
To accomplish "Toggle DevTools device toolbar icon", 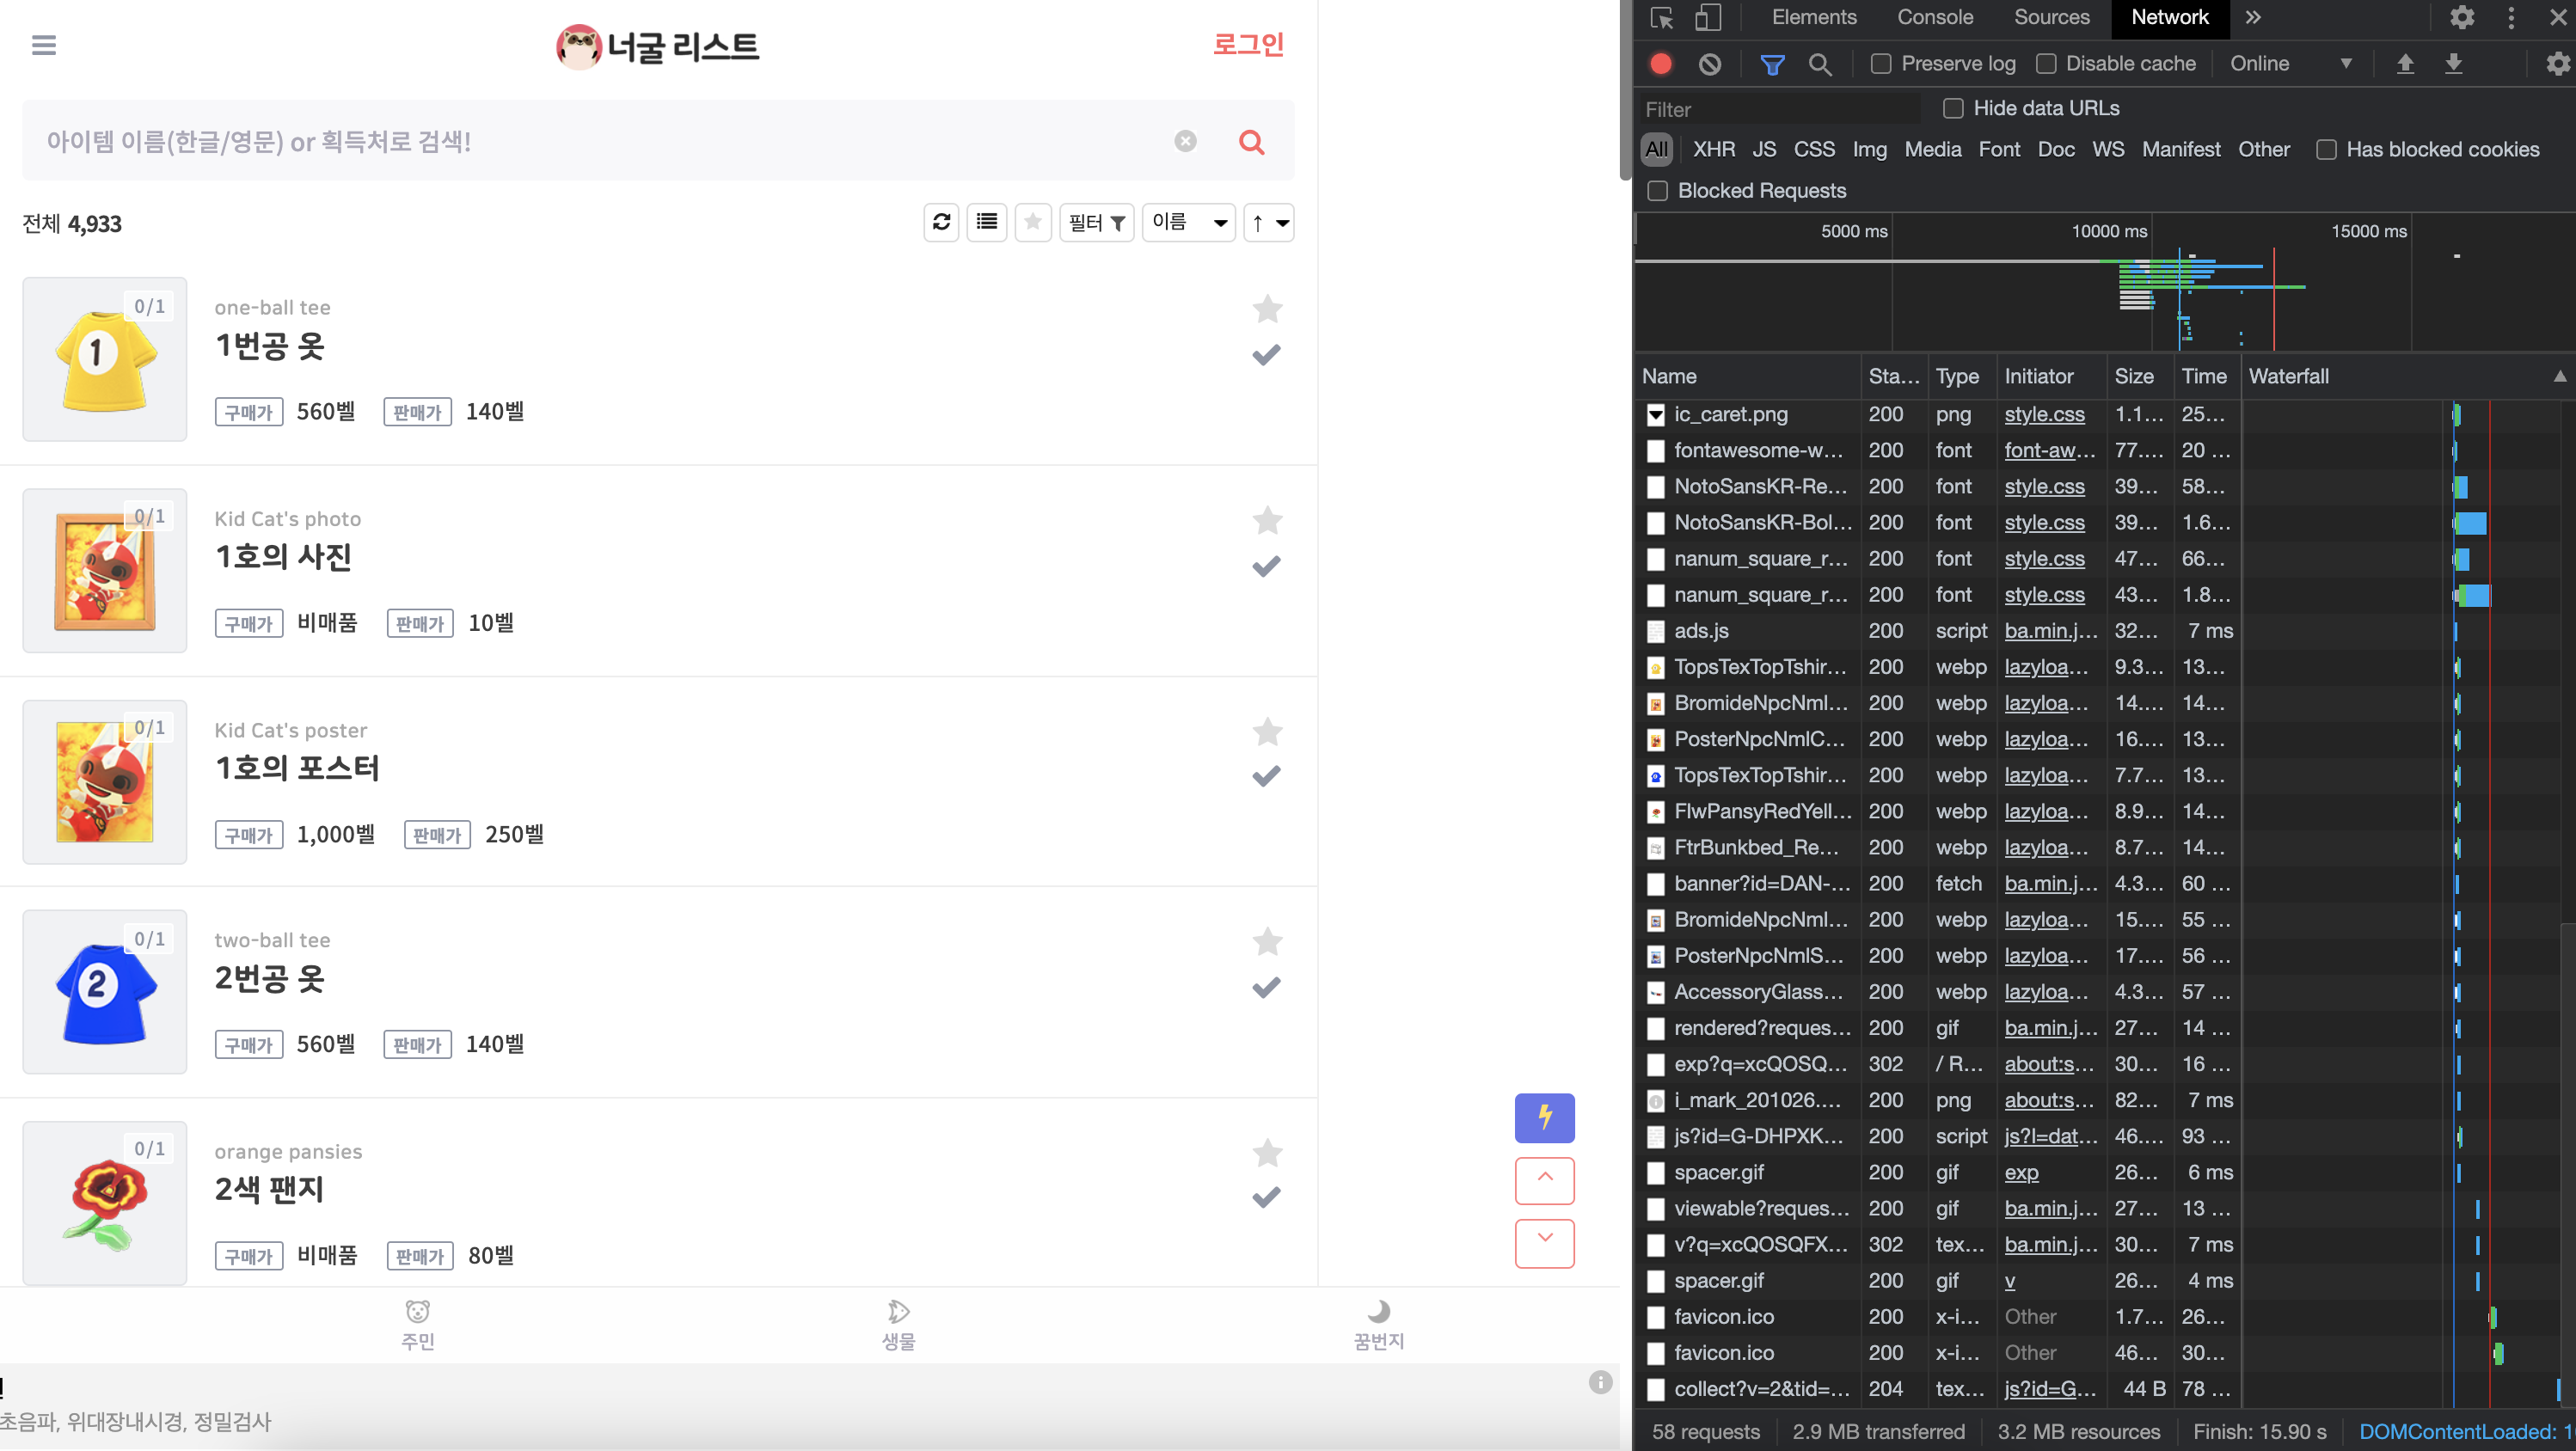I will [x=1707, y=17].
